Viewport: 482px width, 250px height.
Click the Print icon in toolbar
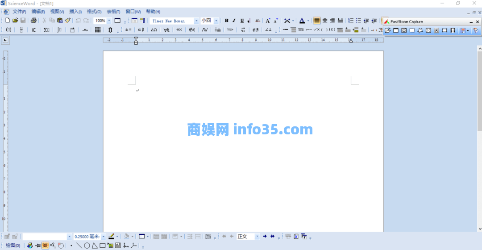(33, 21)
